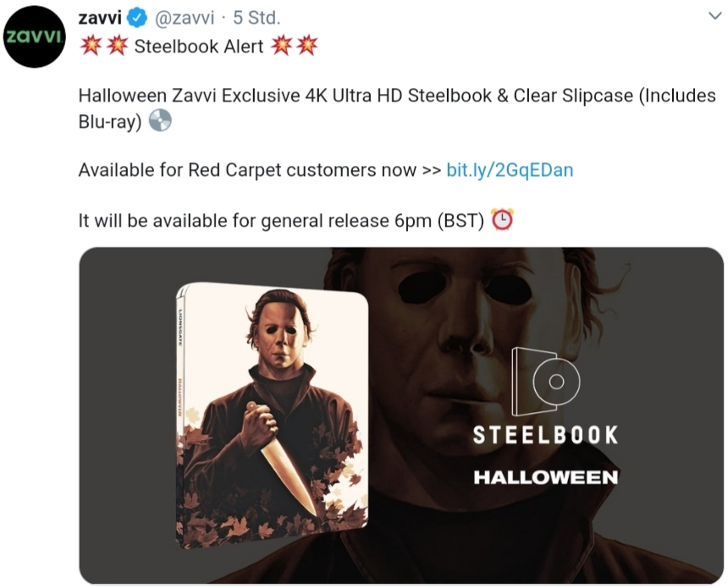728x588 pixels.
Task: Click the last collision emoji after Steelbook Alert
Action: 307,46
